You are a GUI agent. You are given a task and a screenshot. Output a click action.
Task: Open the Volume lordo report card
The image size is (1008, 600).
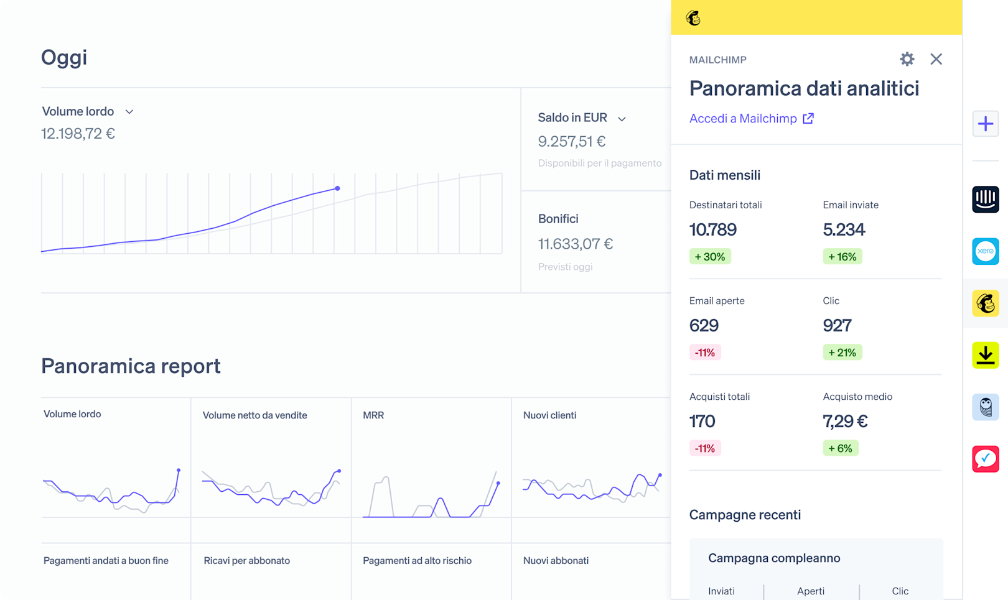(116, 458)
